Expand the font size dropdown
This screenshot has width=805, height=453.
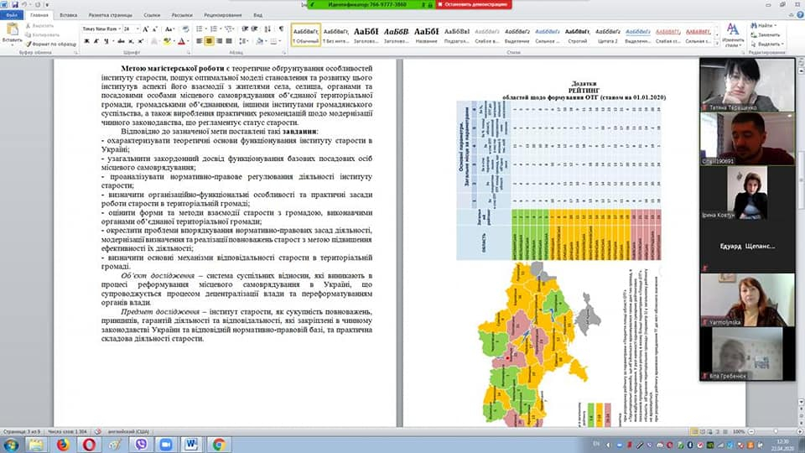click(x=138, y=28)
